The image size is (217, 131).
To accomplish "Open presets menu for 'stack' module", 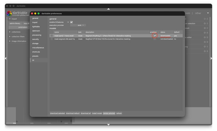I will tap(207, 28).
